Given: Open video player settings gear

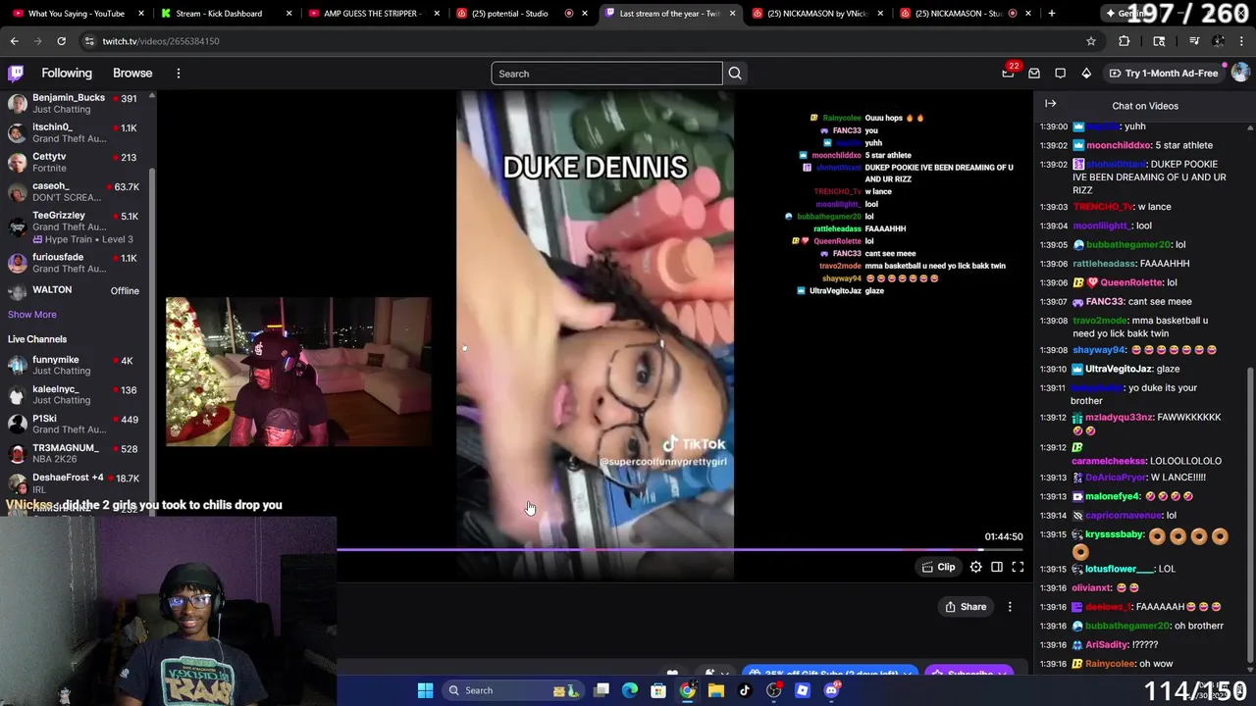Looking at the screenshot, I should tap(976, 567).
